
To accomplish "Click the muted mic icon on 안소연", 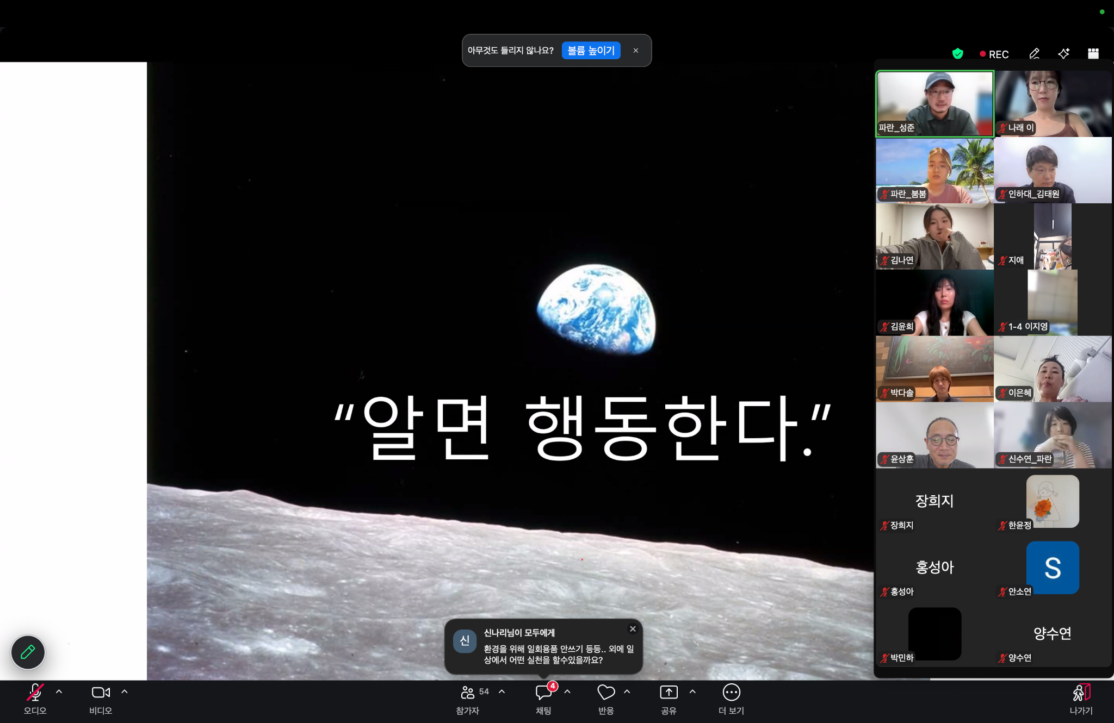I will [1002, 592].
